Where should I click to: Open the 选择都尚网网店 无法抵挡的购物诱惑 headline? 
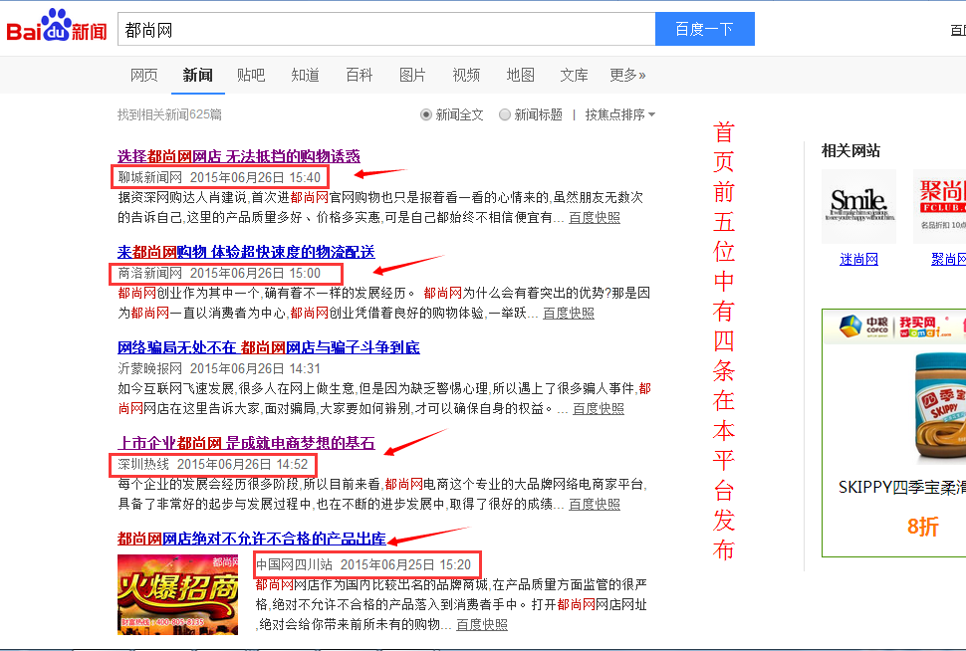tap(239, 156)
